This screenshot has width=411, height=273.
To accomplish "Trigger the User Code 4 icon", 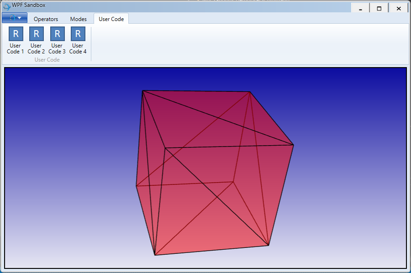I will click(x=78, y=34).
